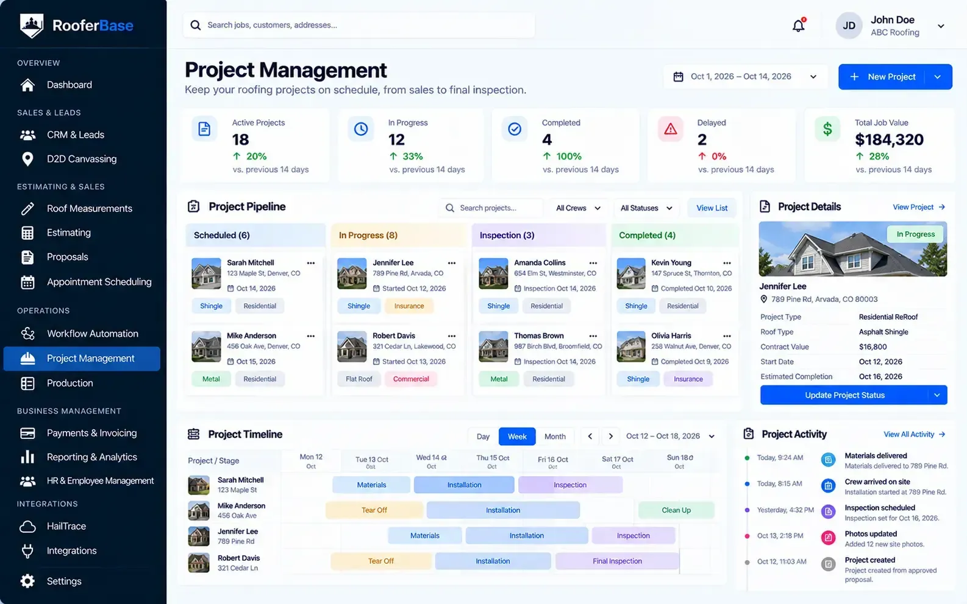Click the Payments & Invoicing card icon
Screen dimensions: 967x604
(x=27, y=433)
